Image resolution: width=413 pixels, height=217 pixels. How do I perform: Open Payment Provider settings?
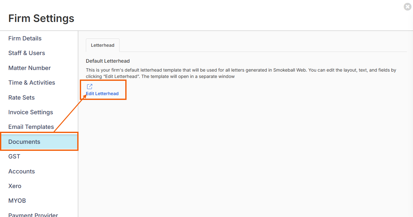[x=33, y=215]
